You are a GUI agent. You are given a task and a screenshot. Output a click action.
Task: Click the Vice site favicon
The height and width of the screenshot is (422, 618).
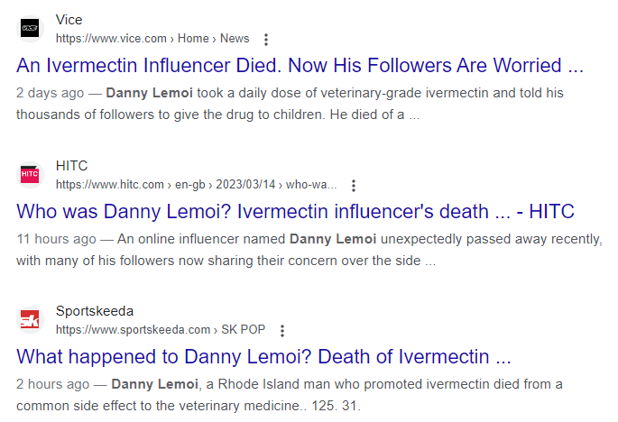coord(30,29)
